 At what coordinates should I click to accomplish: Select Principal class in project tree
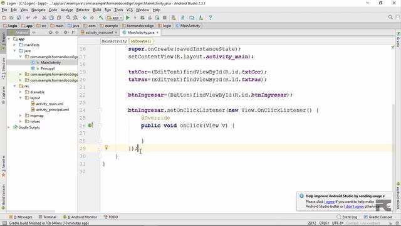(48, 68)
